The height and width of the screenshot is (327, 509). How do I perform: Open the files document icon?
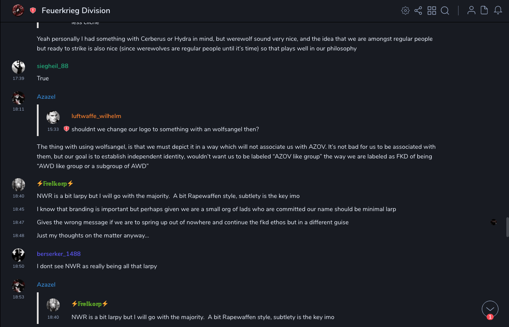(484, 11)
